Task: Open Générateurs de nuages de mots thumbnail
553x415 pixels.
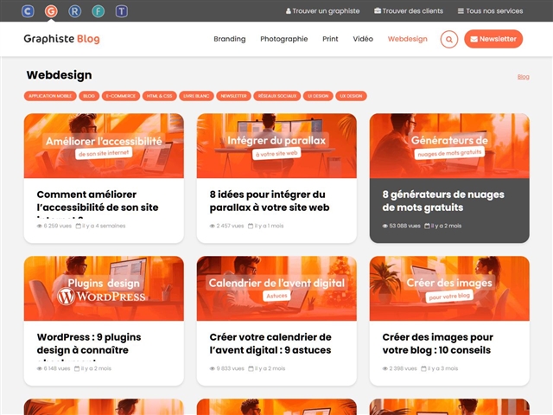Action: point(449,146)
